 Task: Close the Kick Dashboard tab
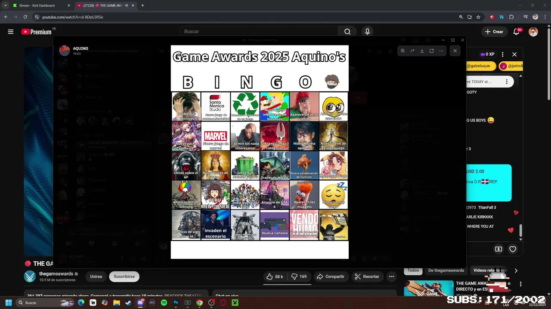[x=69, y=6]
